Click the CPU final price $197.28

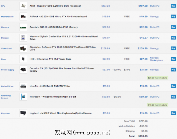tap(143, 6)
